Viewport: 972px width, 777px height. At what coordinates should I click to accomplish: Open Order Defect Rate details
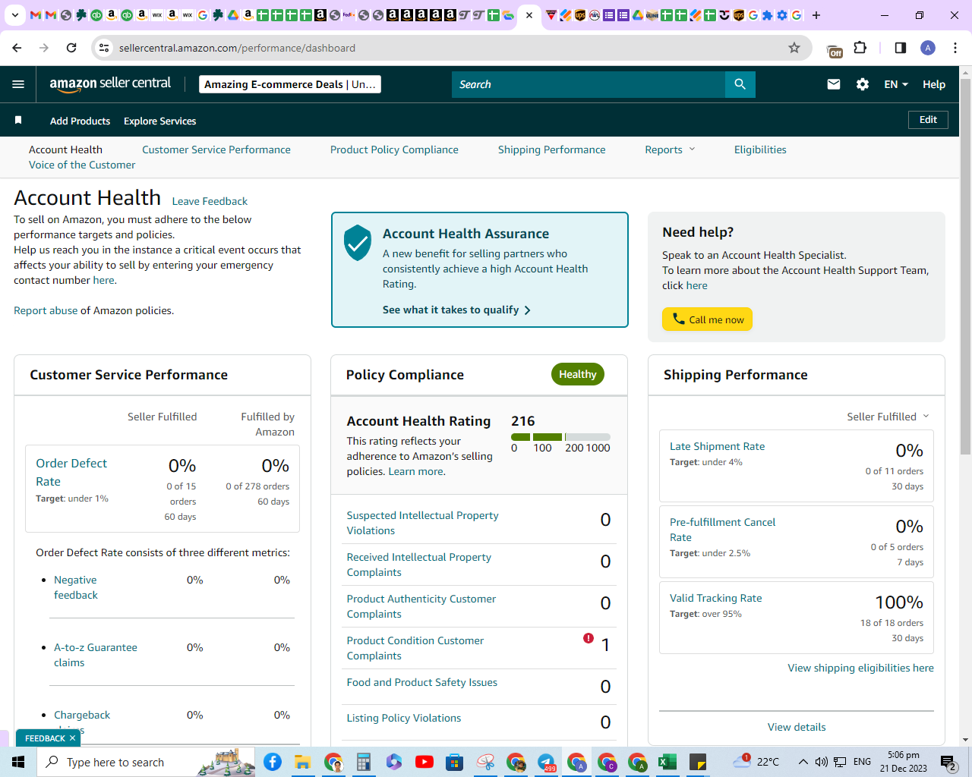tap(71, 472)
